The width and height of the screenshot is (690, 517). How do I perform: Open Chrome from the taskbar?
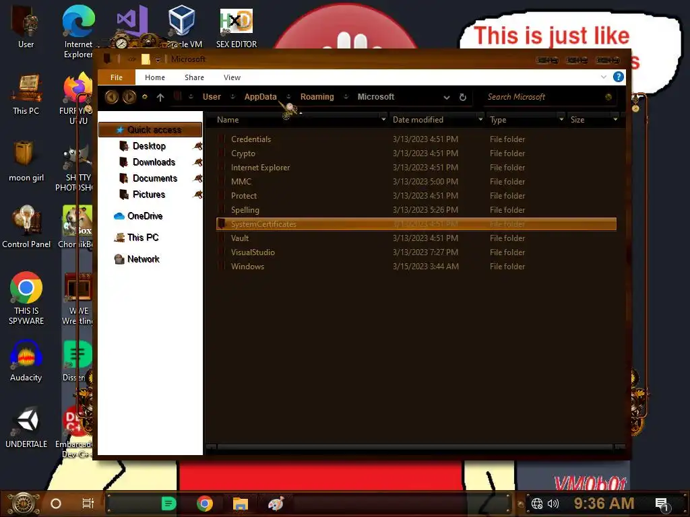point(205,504)
